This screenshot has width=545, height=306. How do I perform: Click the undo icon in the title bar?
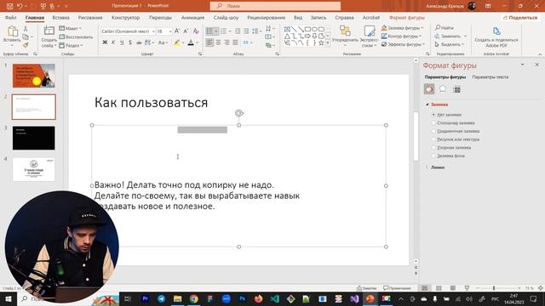tap(20, 6)
